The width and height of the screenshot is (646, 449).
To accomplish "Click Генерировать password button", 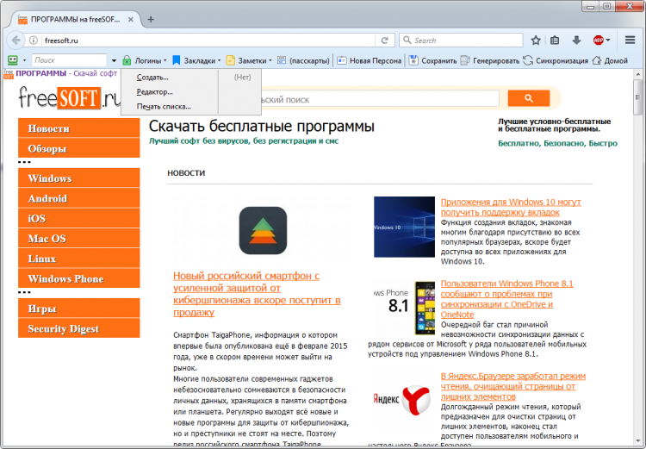I will (490, 60).
